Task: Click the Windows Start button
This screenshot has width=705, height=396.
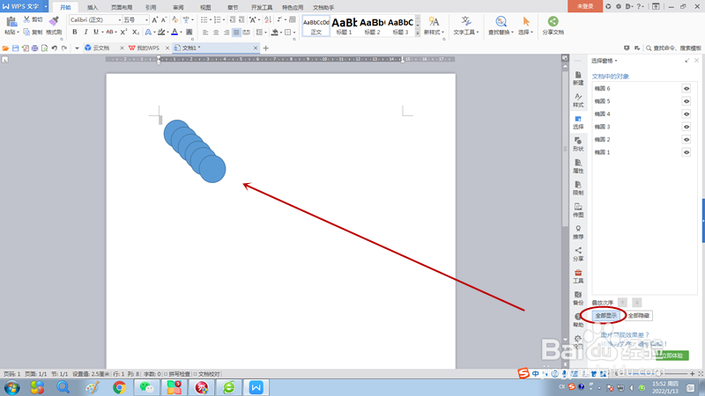Action: (11, 387)
